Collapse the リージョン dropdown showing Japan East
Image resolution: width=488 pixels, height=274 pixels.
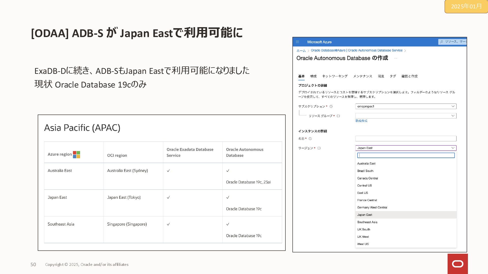pos(406,148)
